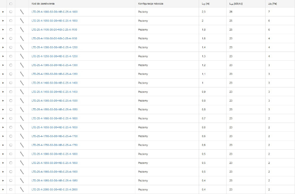This screenshot has height=194, width=295.
Task: Follow the LTD-25-4-1650-S0-D0+NB-C-25-4-1650 link
Action: tap(55, 127)
